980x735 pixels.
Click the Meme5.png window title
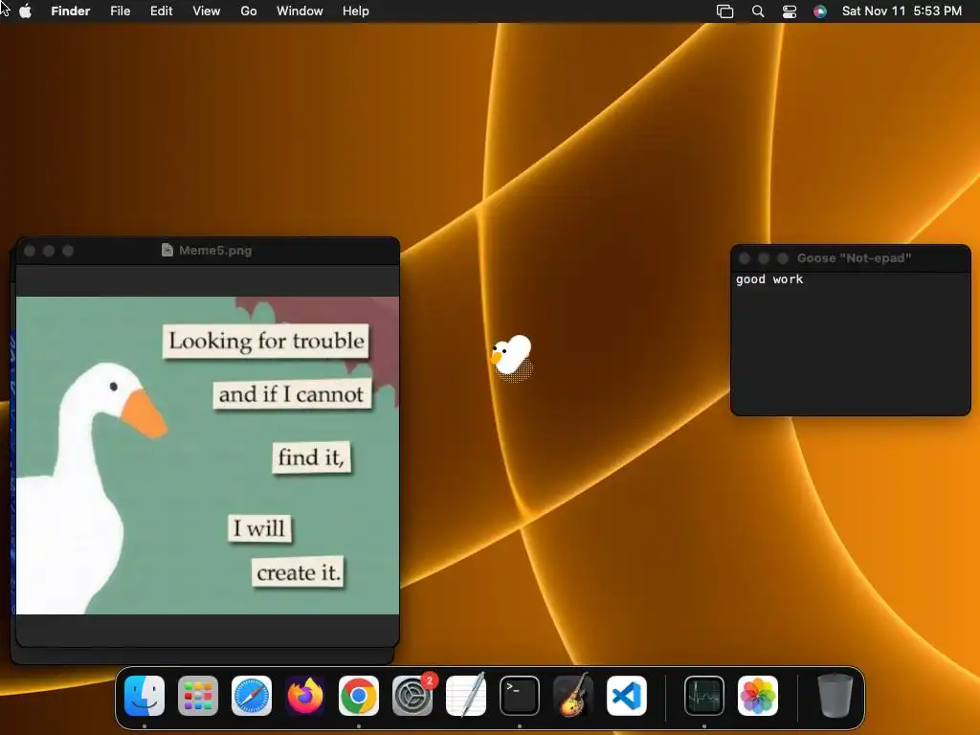tap(215, 251)
